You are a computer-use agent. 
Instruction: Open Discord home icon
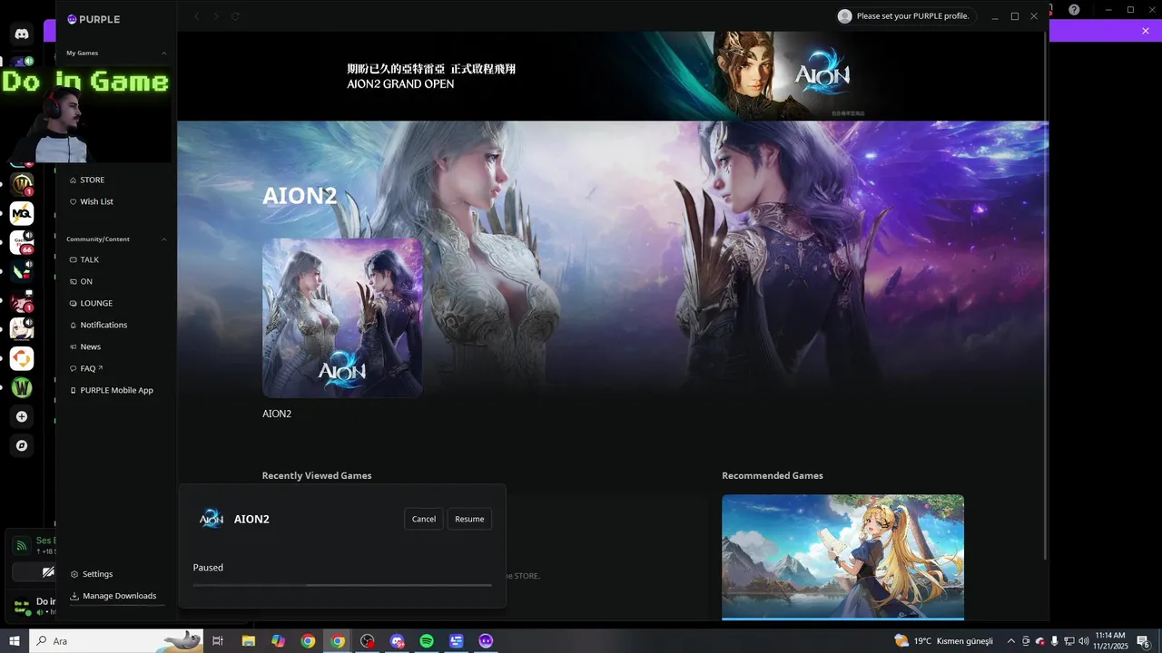[x=22, y=34]
